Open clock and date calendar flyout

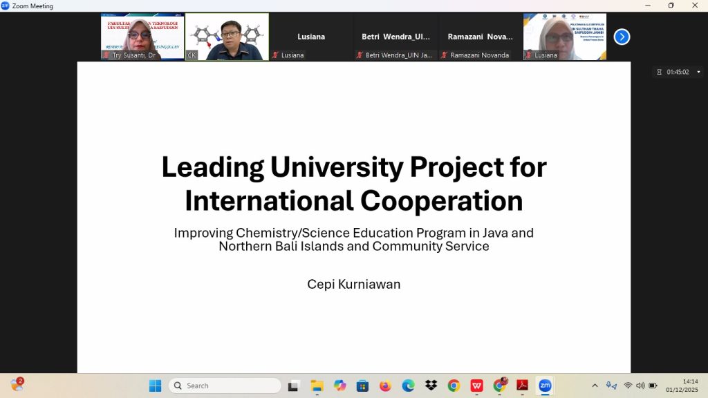pyautogui.click(x=682, y=386)
